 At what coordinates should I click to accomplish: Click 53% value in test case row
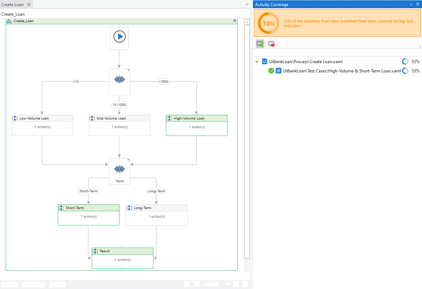pos(416,71)
